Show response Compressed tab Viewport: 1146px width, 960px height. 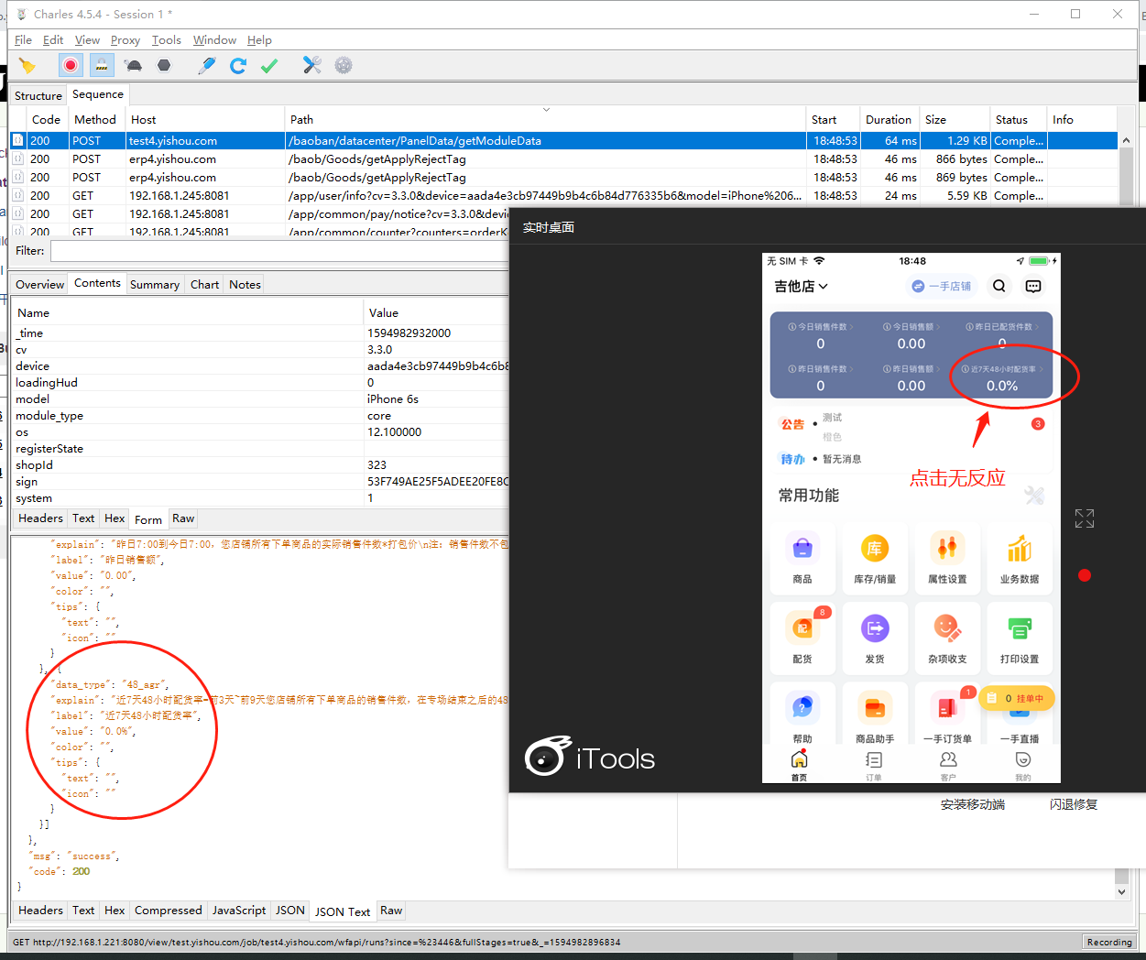point(168,911)
